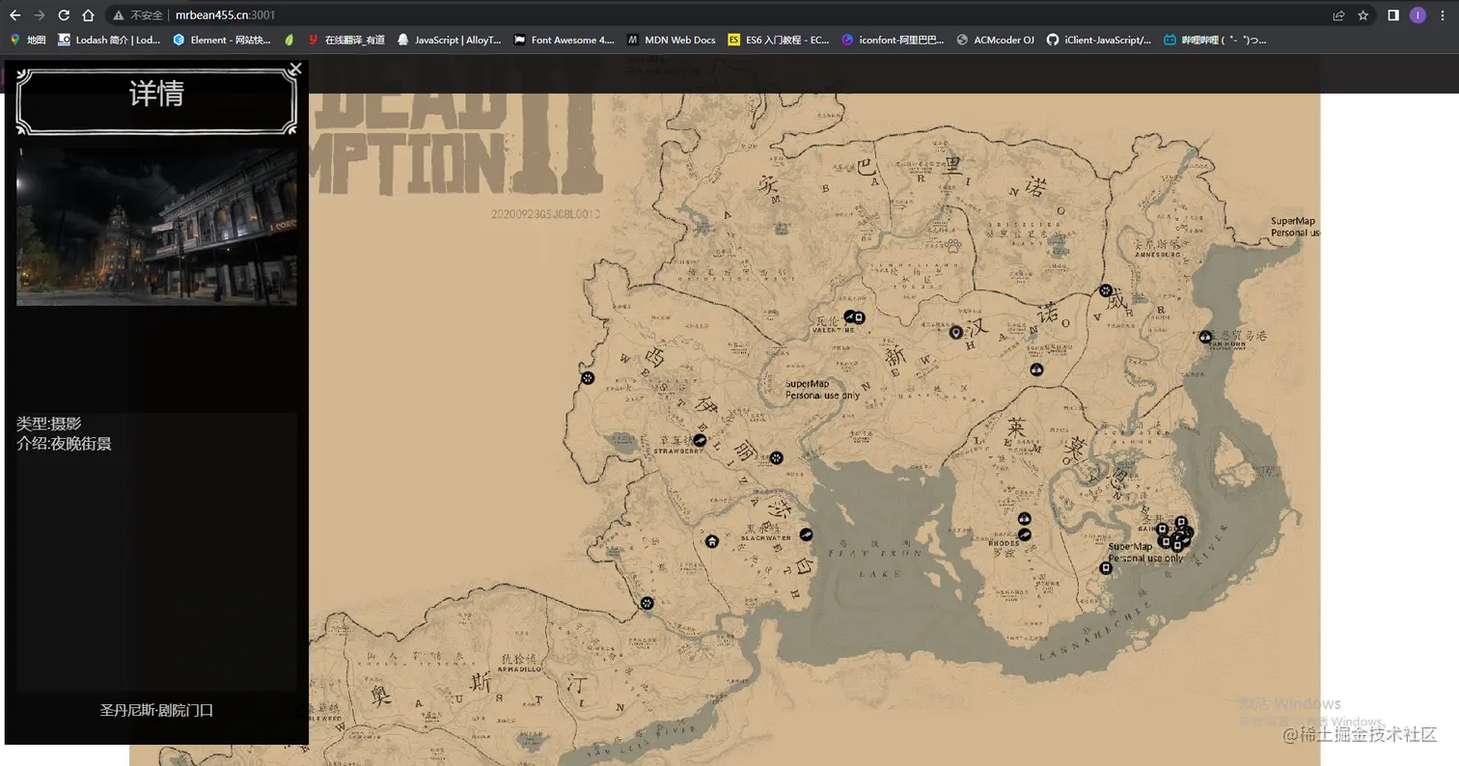Click the upper marker above Rhodes

[1024, 519]
